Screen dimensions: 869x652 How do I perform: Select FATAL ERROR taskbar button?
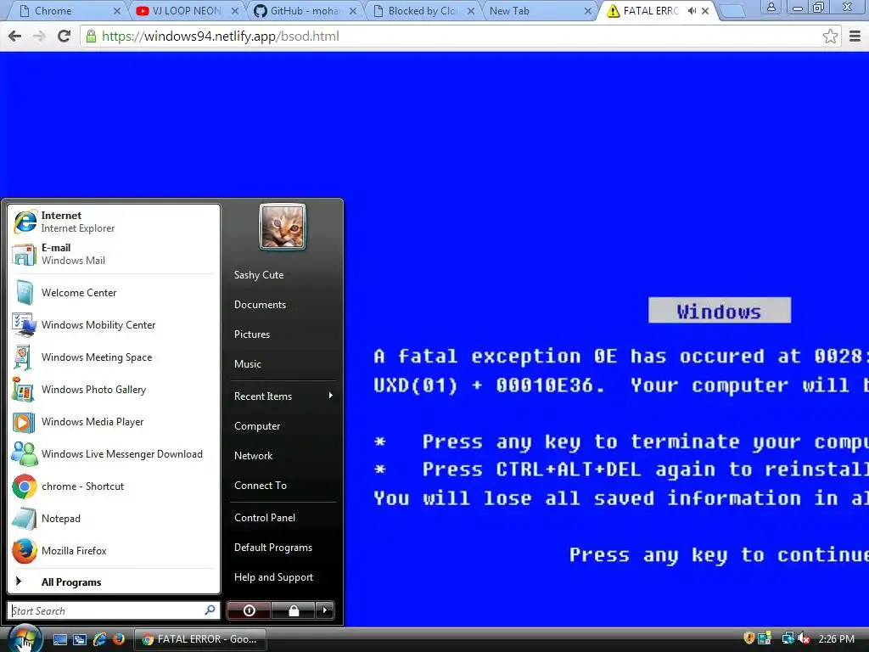pos(200,639)
